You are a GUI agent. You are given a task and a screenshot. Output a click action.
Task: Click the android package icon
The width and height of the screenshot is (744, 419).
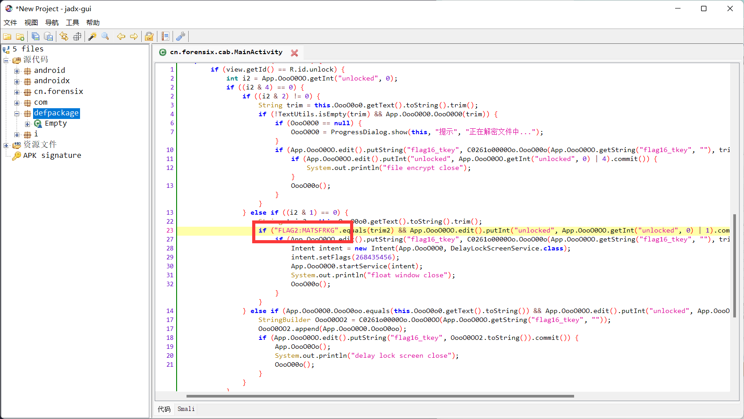point(27,71)
